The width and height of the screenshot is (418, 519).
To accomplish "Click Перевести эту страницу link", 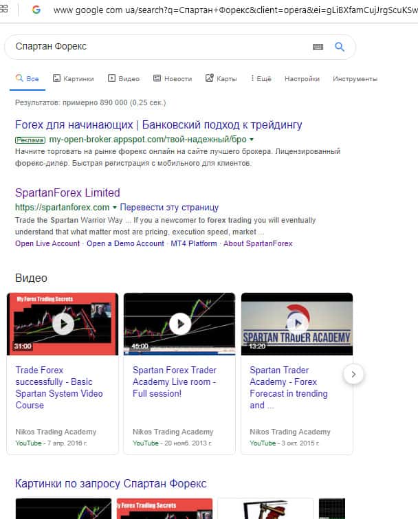I will pyautogui.click(x=169, y=207).
